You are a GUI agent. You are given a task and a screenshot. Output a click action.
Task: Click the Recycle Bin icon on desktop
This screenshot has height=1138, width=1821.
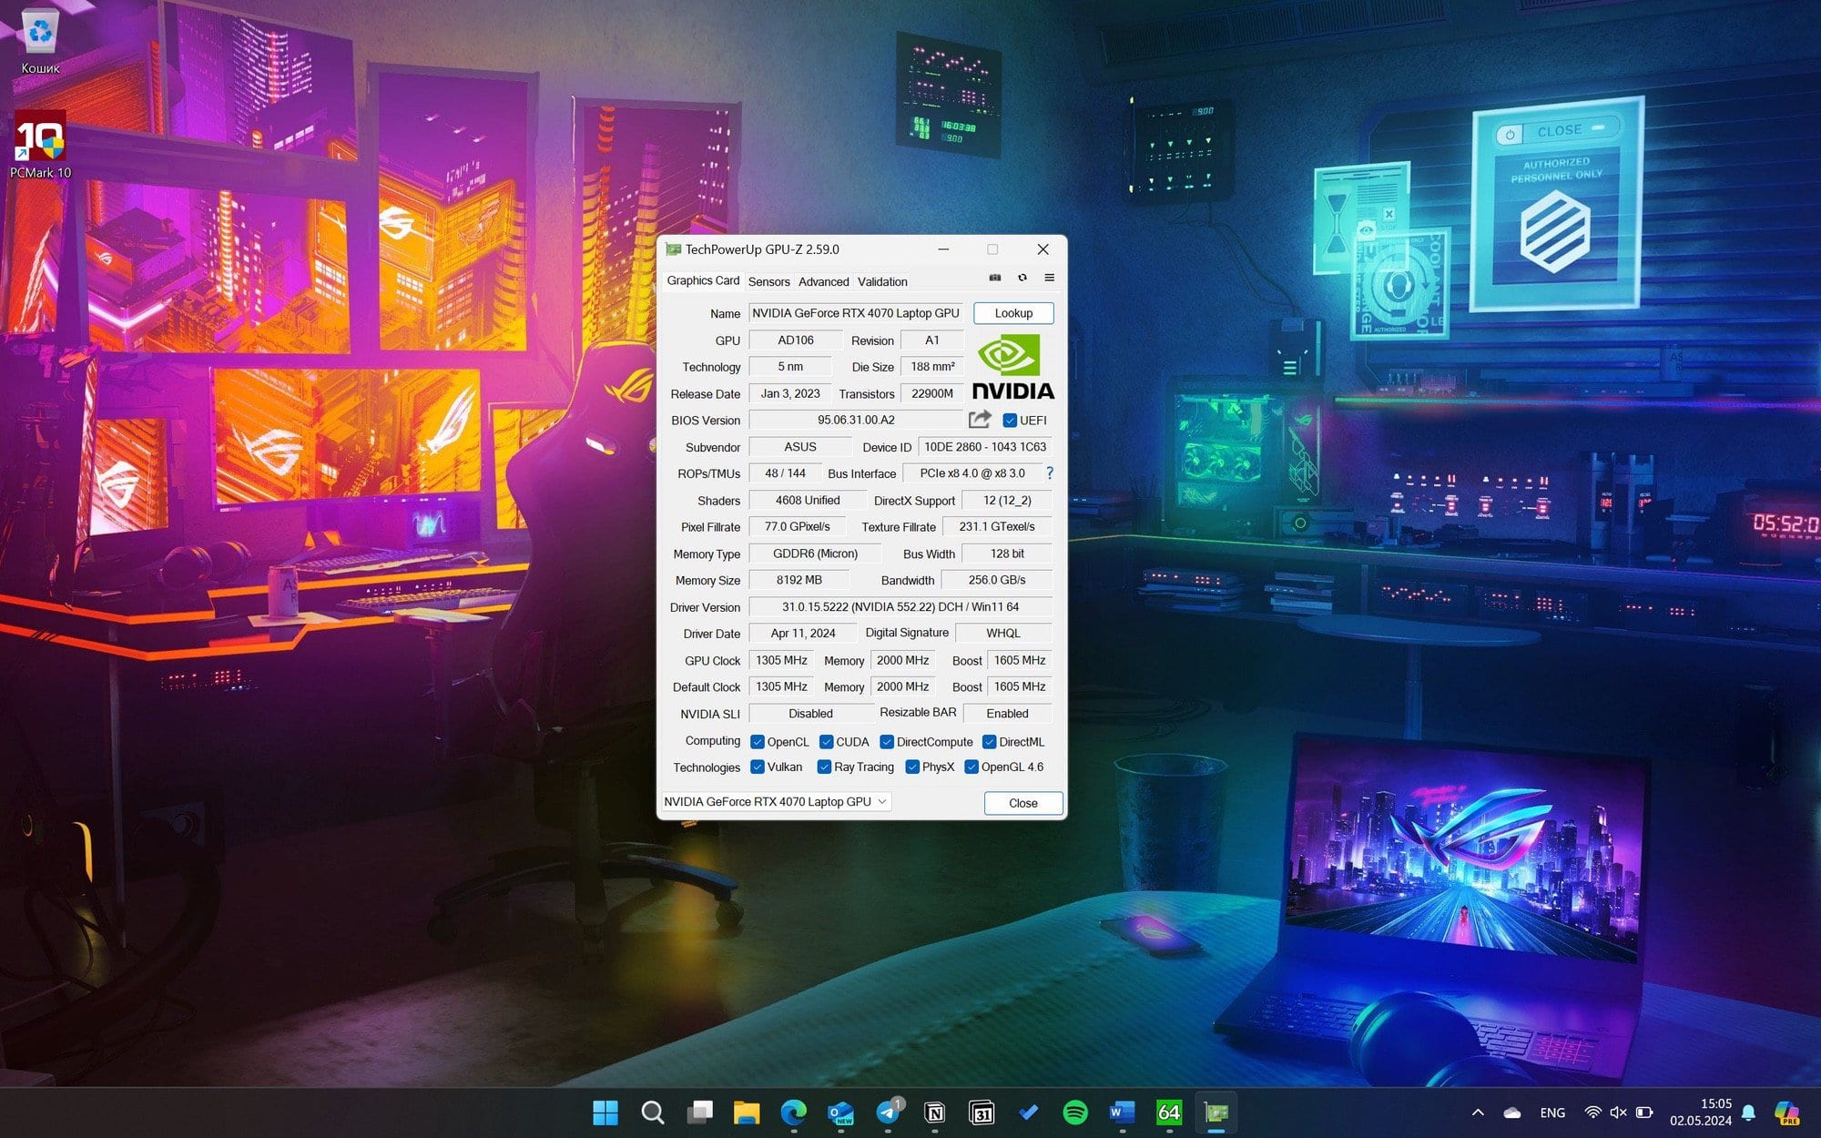click(x=39, y=33)
